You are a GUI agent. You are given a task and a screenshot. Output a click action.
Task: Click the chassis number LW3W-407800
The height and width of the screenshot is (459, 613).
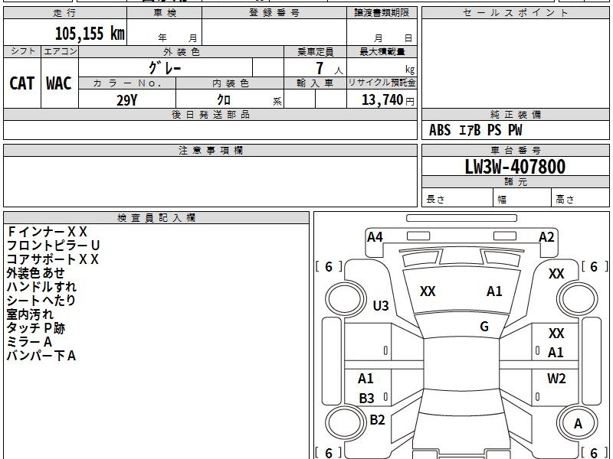(515, 167)
